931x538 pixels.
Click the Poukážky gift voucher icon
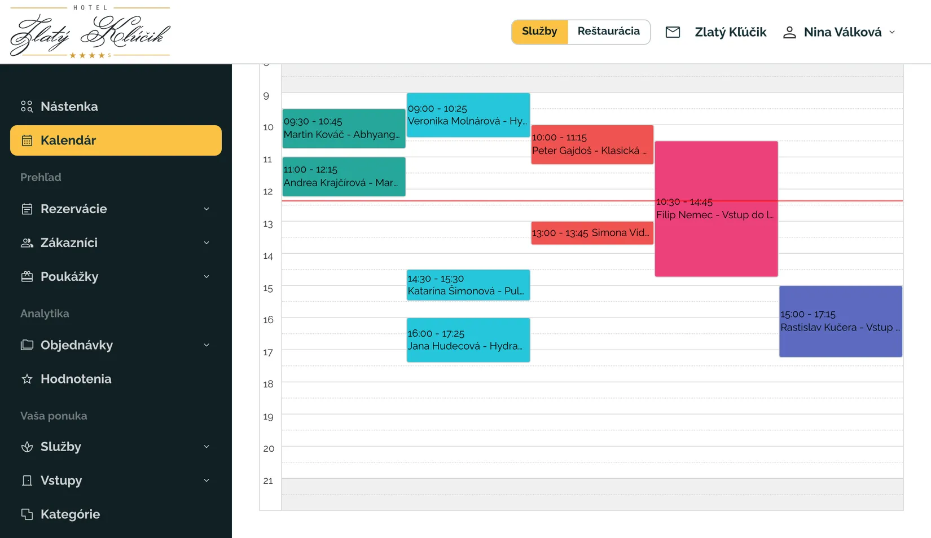tap(27, 277)
